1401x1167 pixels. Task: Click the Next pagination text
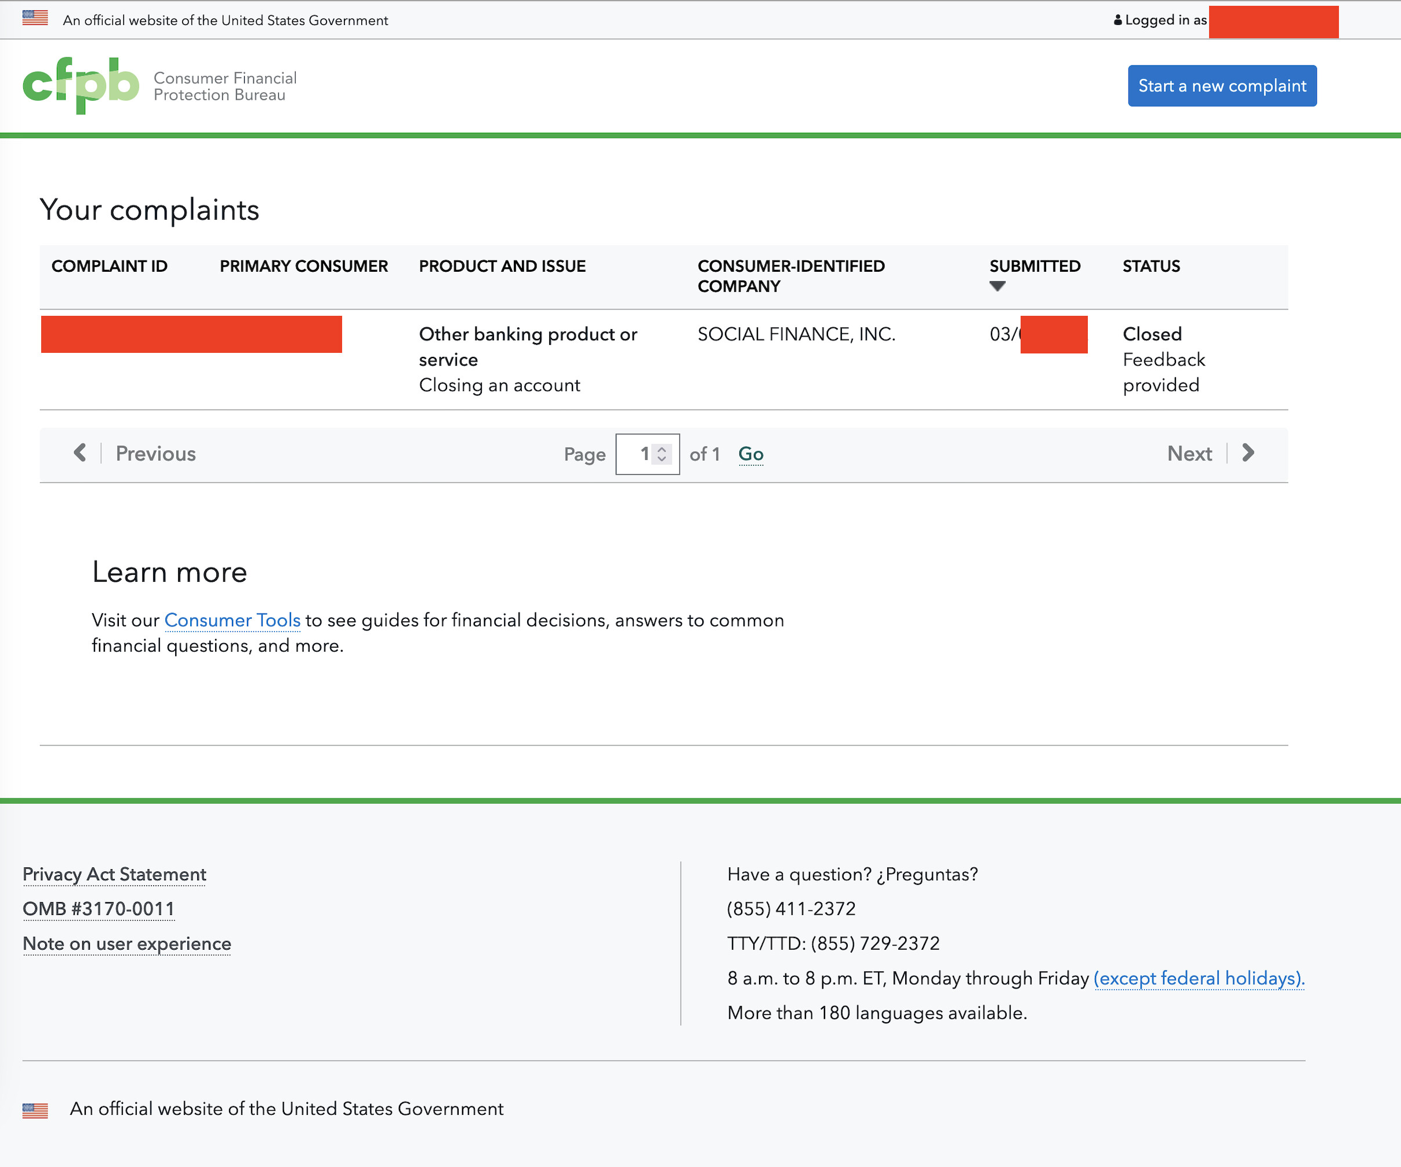tap(1189, 454)
